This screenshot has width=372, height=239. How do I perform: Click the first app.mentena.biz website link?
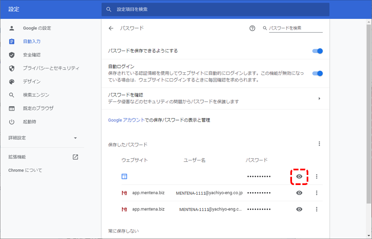click(x=148, y=193)
